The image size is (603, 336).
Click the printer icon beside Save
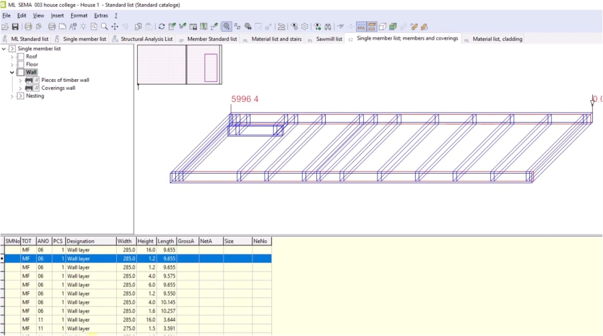(x=28, y=27)
